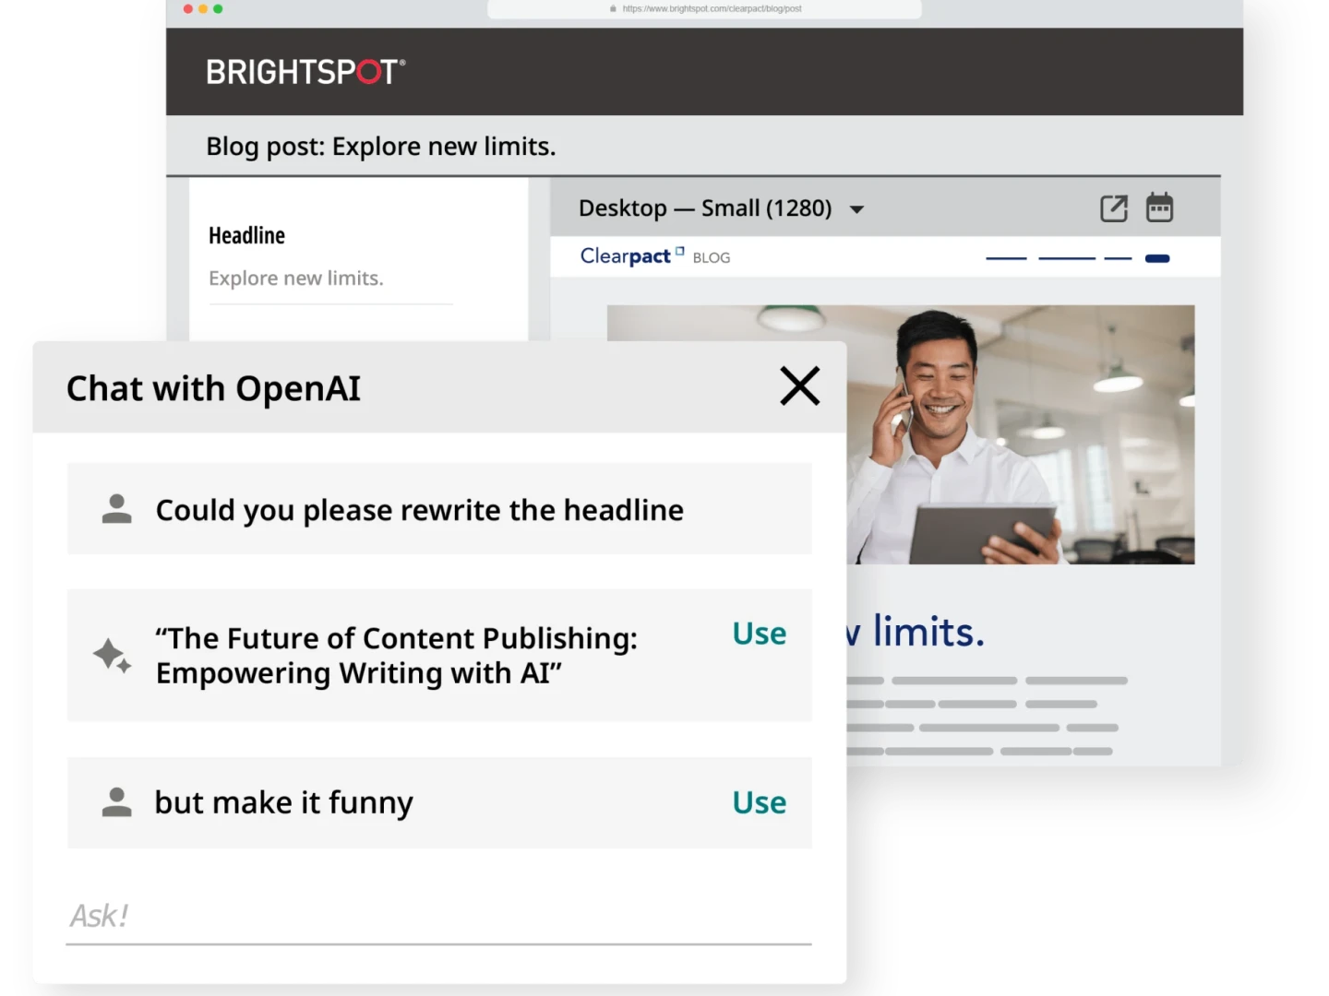The image size is (1329, 996).
Task: Click the Brightspot logo
Action: [305, 72]
